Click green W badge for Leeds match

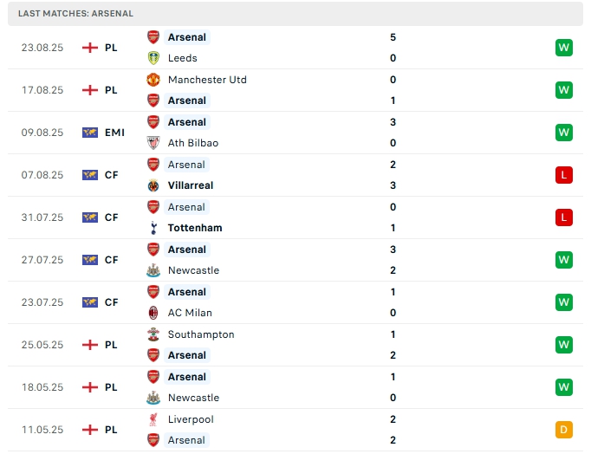(x=564, y=48)
